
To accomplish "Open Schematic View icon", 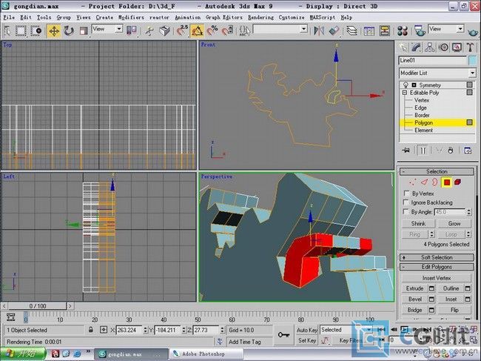I will [384, 30].
